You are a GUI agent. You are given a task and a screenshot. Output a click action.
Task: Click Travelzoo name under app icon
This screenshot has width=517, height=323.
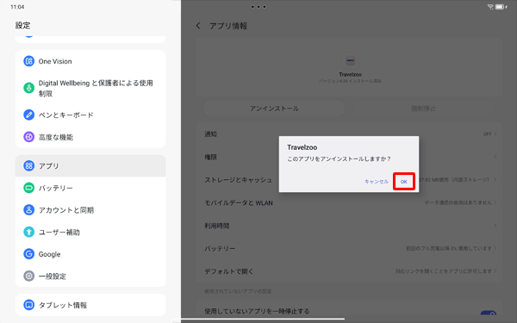click(350, 74)
